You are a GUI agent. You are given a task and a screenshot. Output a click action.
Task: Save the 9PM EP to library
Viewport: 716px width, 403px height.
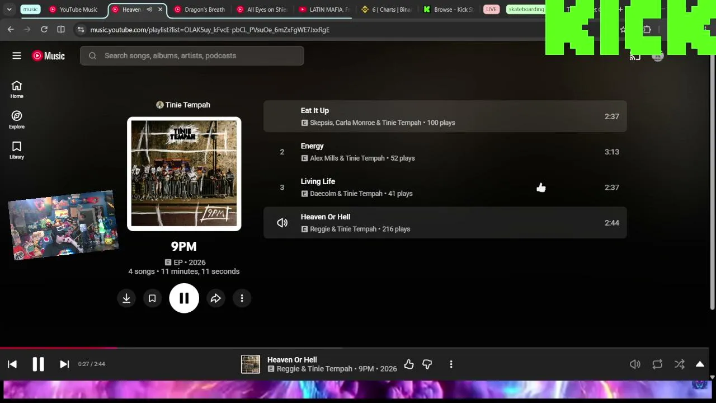tap(152, 298)
